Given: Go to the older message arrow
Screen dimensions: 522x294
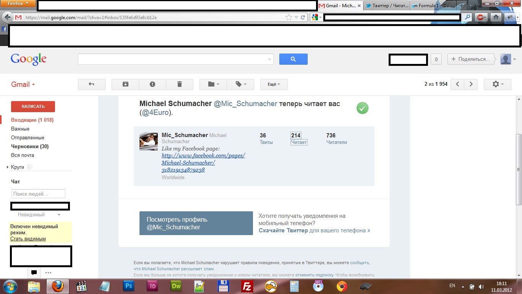Looking at the screenshot, I should pyautogui.click(x=471, y=84).
